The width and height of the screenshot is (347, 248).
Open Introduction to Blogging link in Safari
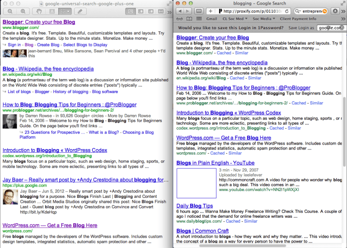click(x=229, y=113)
